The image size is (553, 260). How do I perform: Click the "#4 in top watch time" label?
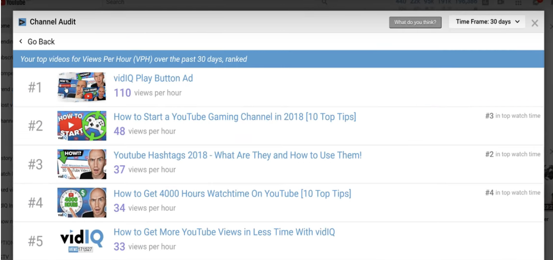[513, 193]
